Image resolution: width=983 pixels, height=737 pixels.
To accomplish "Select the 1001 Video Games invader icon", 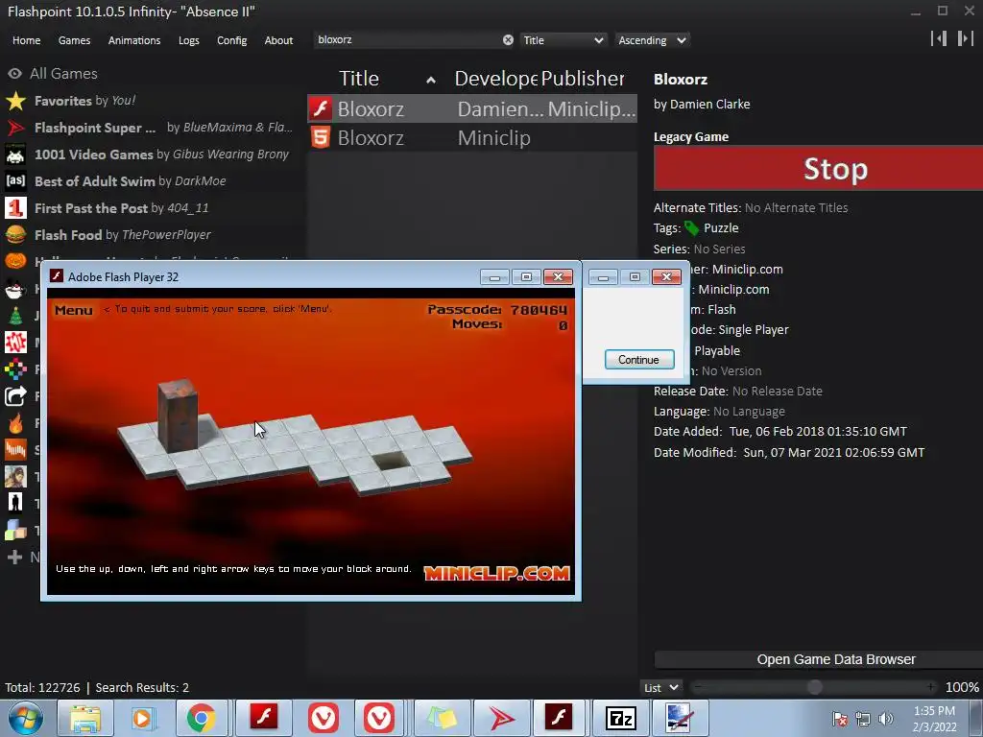I will (x=15, y=155).
